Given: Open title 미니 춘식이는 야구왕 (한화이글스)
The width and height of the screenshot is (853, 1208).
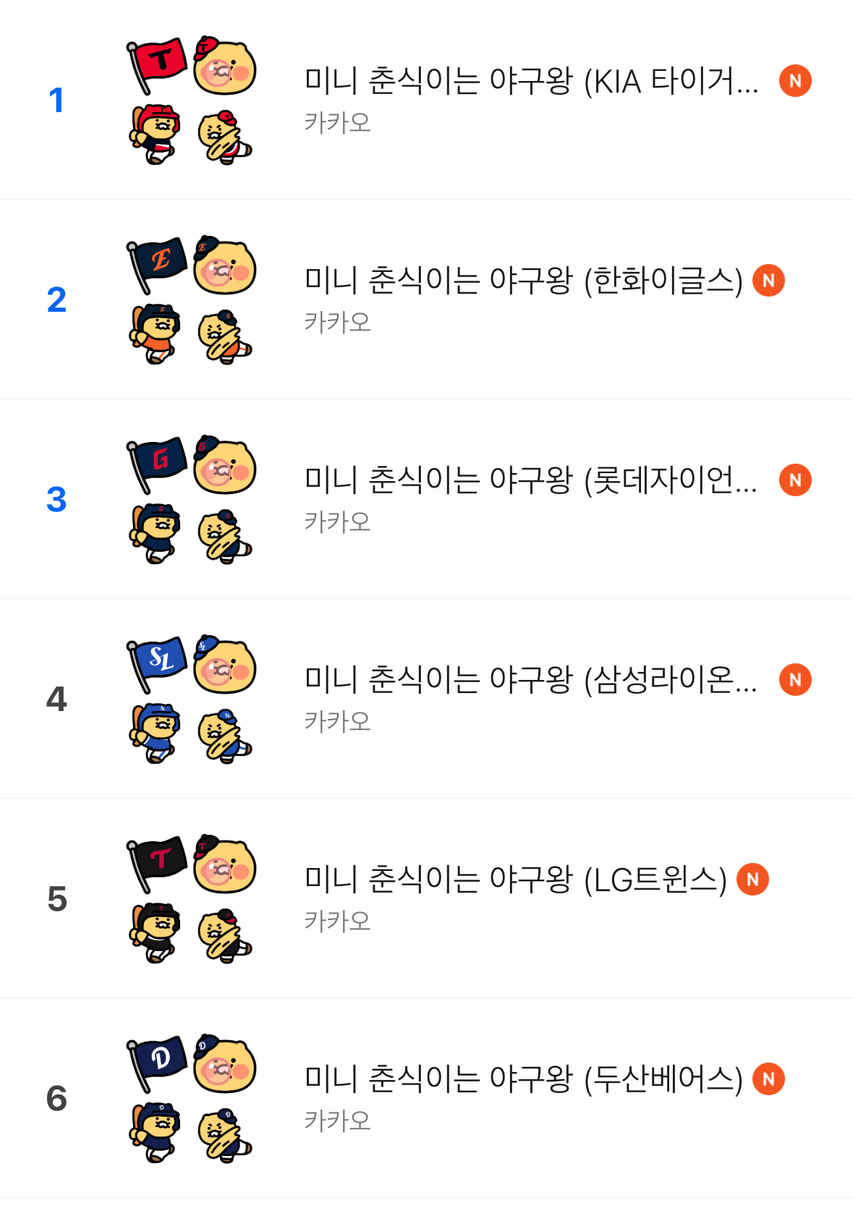Looking at the screenshot, I should pyautogui.click(x=523, y=281).
